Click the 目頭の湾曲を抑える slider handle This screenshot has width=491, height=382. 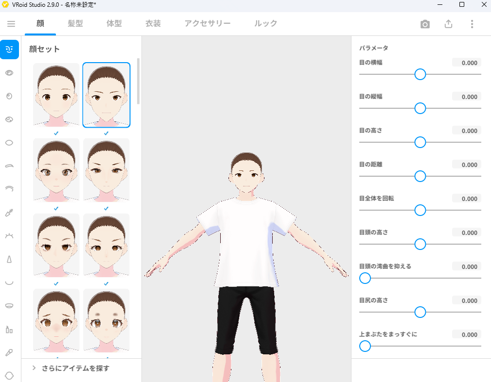[365, 278]
